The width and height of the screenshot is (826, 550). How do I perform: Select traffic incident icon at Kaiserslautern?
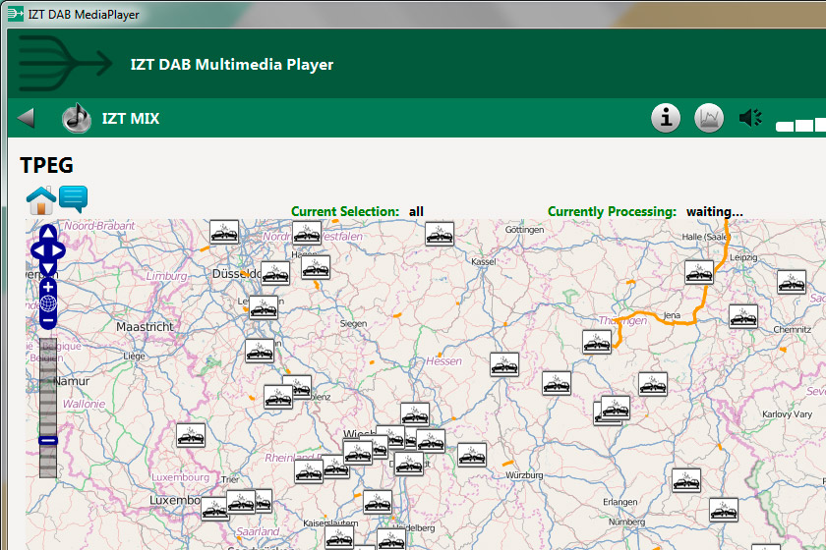(x=339, y=538)
